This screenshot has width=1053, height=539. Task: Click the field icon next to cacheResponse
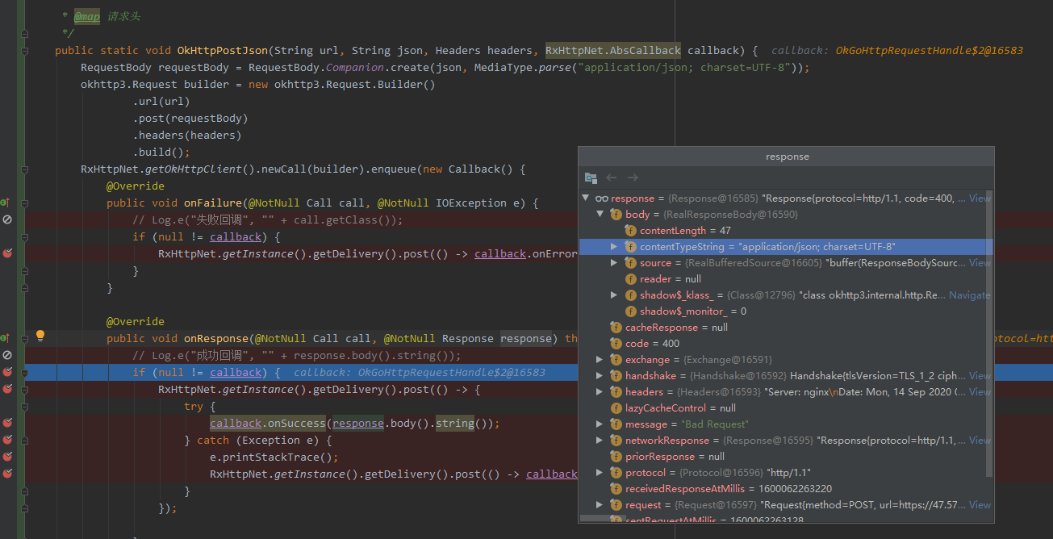[x=616, y=327]
